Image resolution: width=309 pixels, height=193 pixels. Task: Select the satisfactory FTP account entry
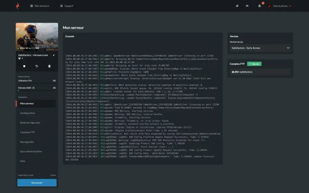[260, 72]
